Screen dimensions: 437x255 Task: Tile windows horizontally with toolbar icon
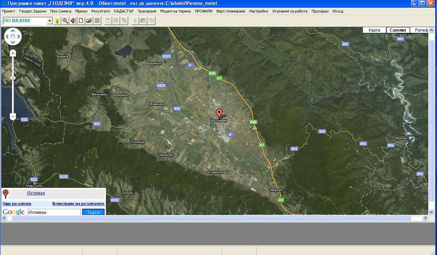point(116,21)
